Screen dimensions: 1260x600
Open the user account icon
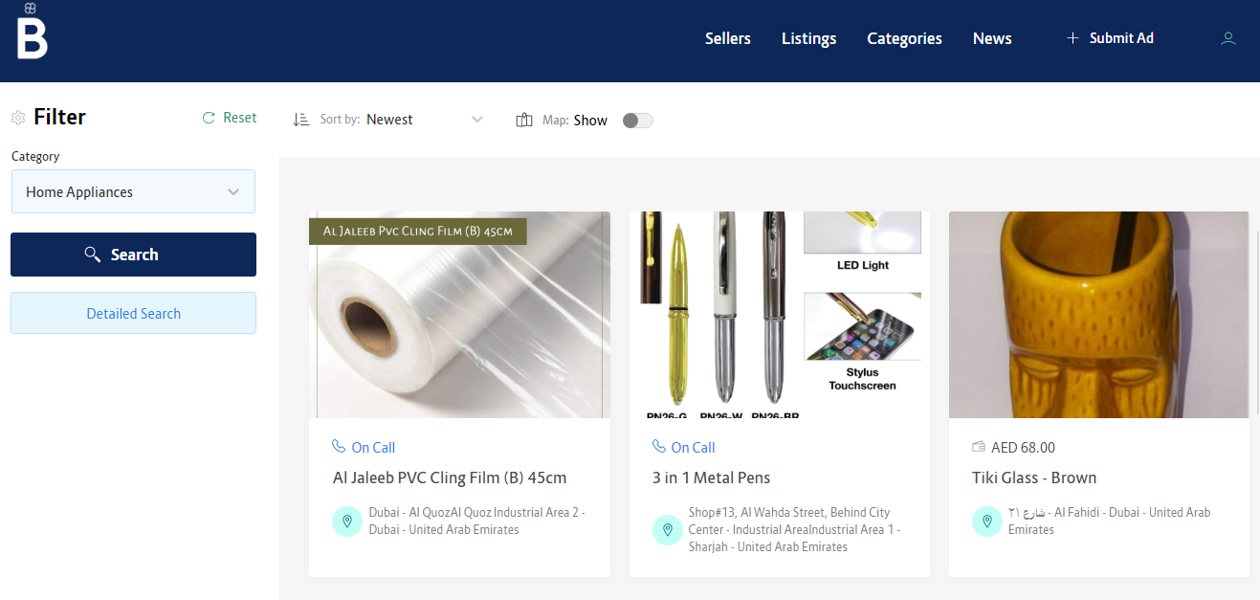1228,38
